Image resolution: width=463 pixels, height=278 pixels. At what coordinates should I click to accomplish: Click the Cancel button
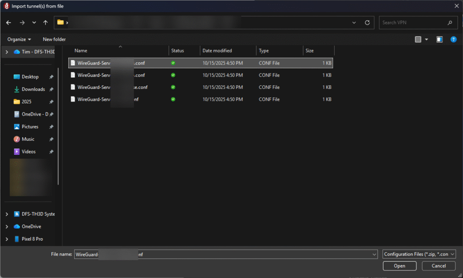coord(439,266)
